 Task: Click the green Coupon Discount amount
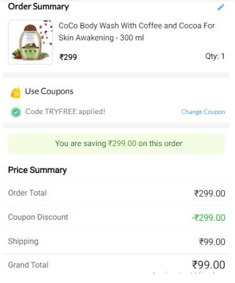209,217
